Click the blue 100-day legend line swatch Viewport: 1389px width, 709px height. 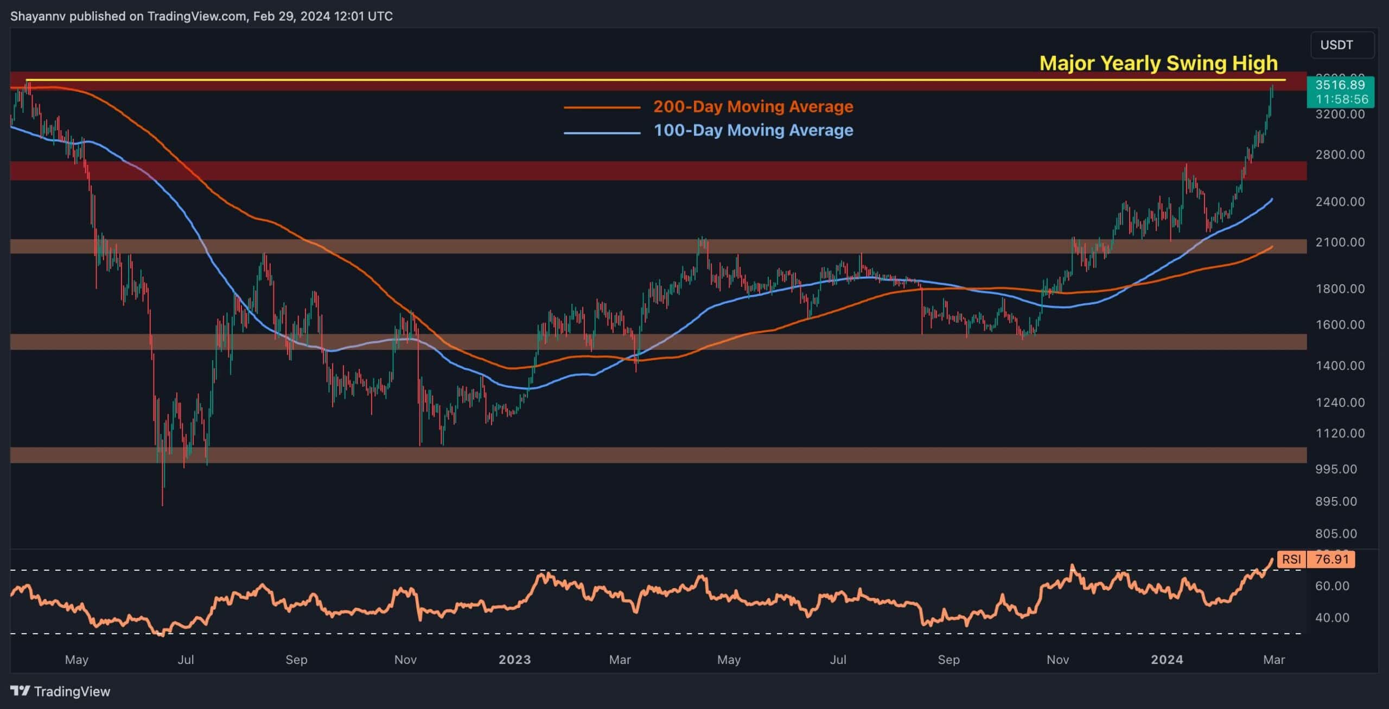[x=602, y=132]
